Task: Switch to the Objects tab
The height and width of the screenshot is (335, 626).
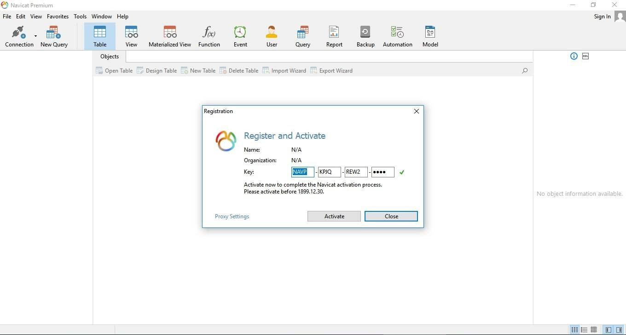Action: [110, 57]
